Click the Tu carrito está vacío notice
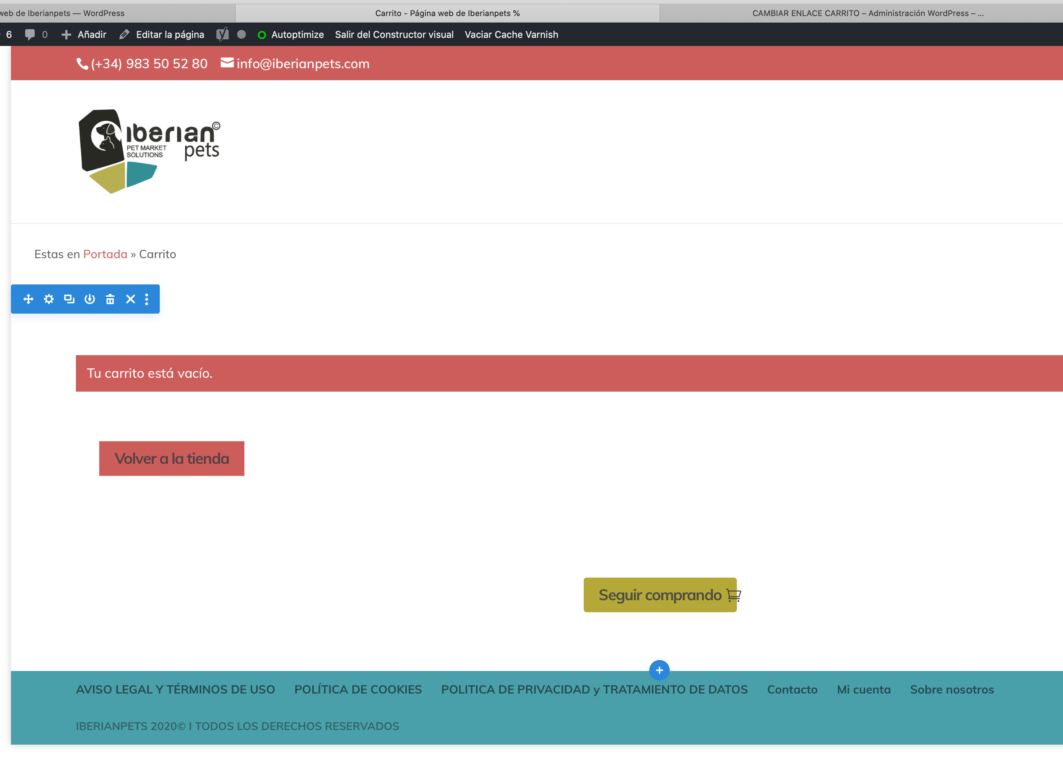The height and width of the screenshot is (757, 1063). coord(569,373)
